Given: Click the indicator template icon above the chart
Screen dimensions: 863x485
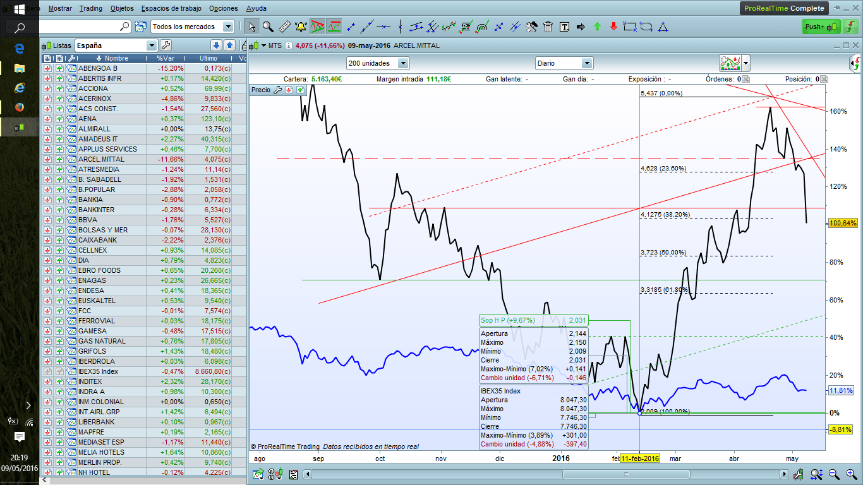Looking at the screenshot, I should click(730, 63).
